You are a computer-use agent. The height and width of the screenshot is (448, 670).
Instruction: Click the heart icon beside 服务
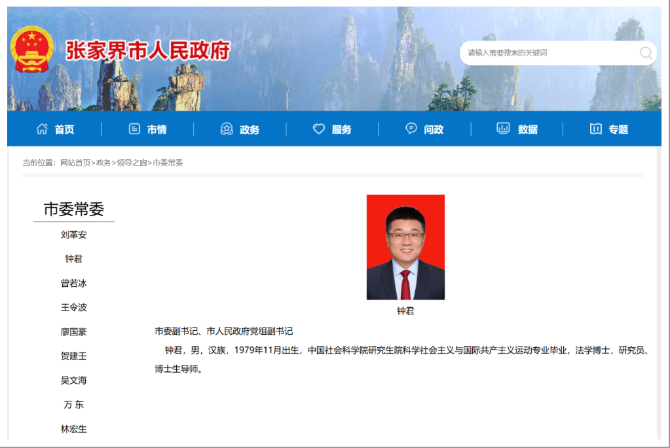[319, 129]
